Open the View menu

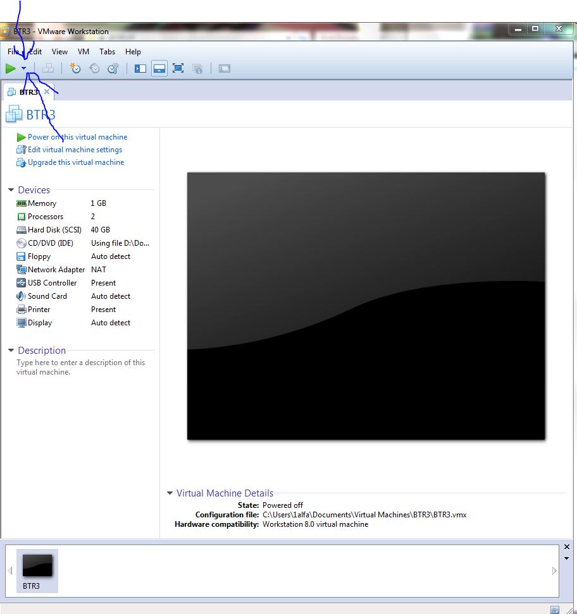point(59,52)
